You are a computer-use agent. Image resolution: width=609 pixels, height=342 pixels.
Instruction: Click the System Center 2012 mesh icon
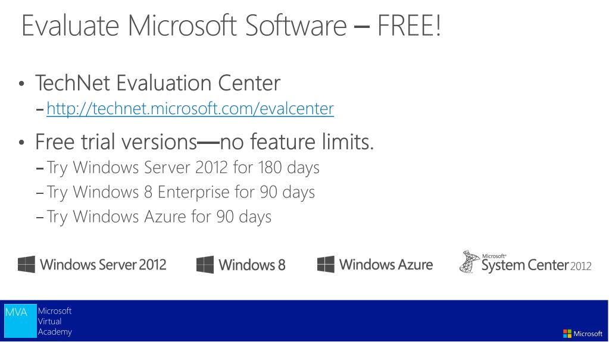coord(470,262)
